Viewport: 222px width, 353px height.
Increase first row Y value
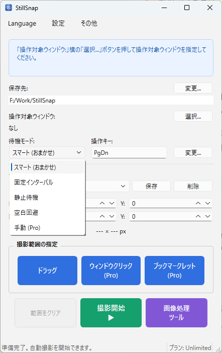(x=198, y=203)
